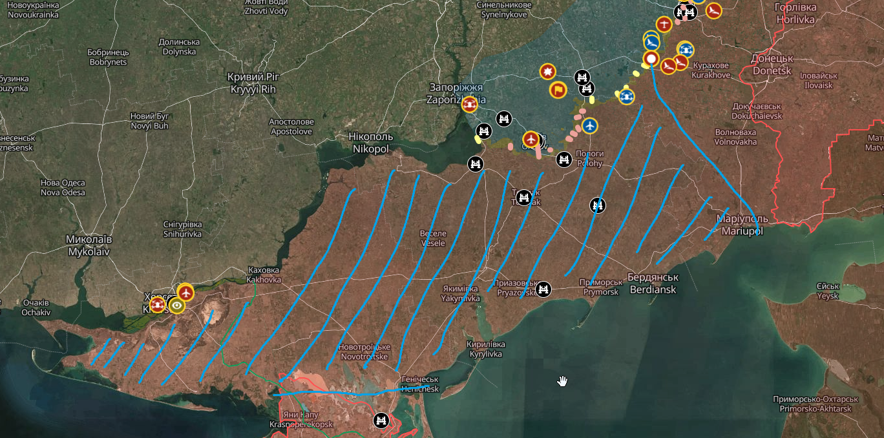Click the red circle marker with white dot

651,59
